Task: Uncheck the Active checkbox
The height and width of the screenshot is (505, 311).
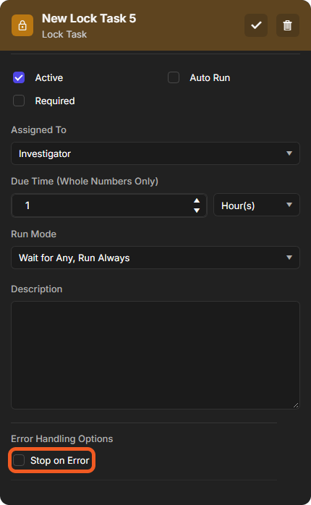Action: pos(19,77)
